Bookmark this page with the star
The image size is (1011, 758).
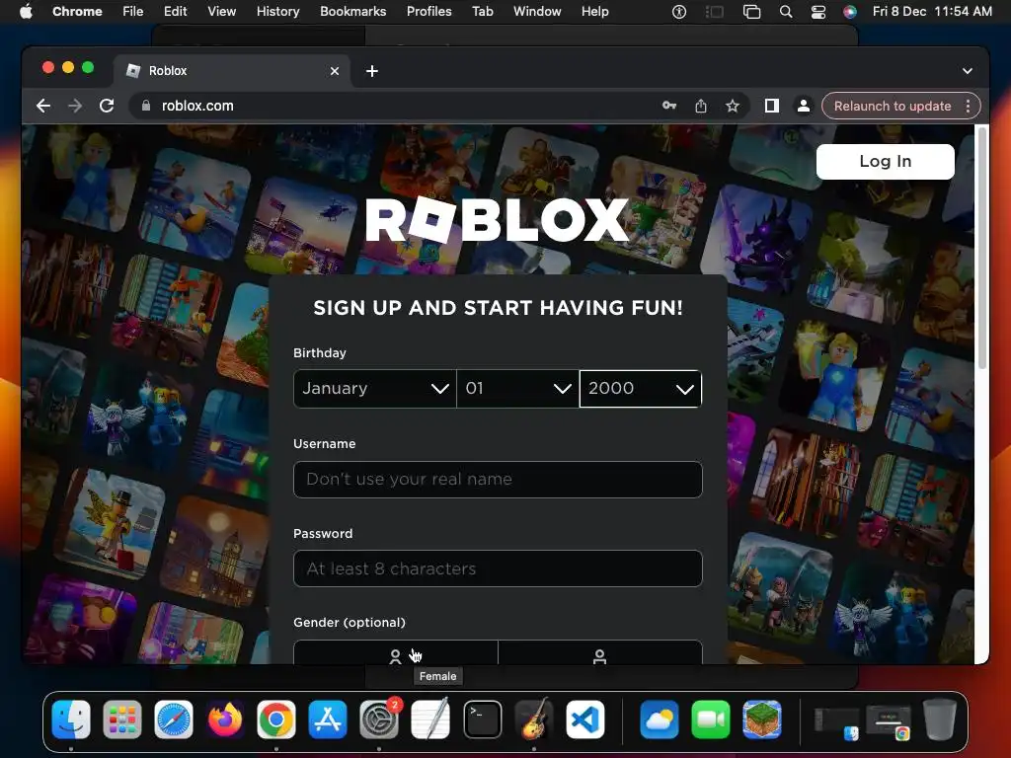(733, 106)
